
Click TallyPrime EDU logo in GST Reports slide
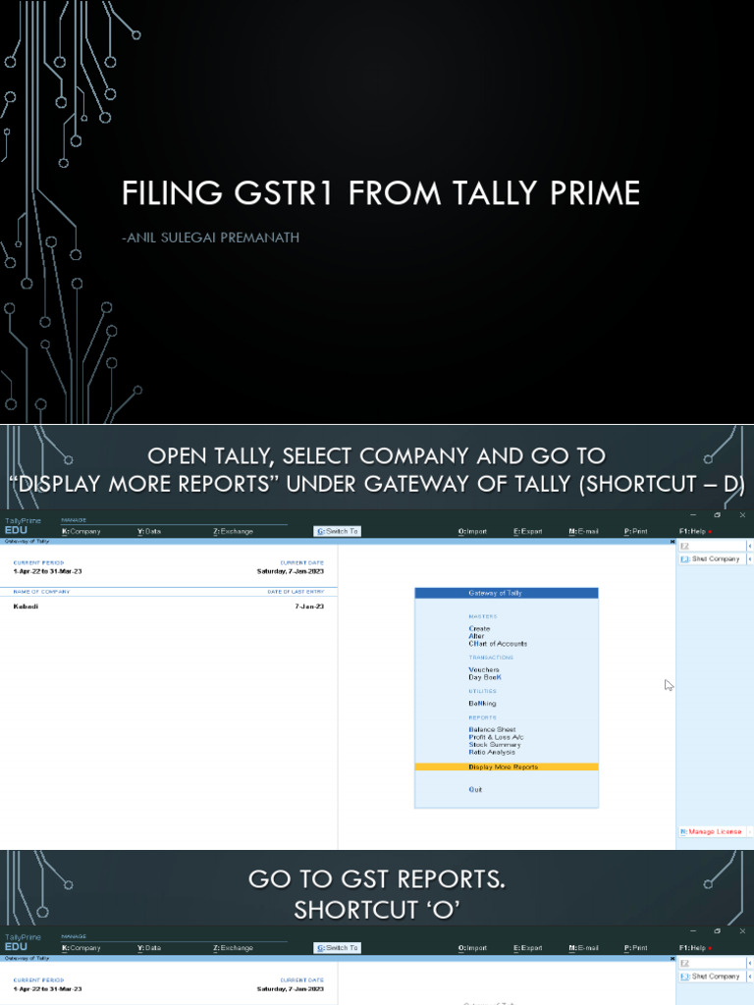(23, 943)
